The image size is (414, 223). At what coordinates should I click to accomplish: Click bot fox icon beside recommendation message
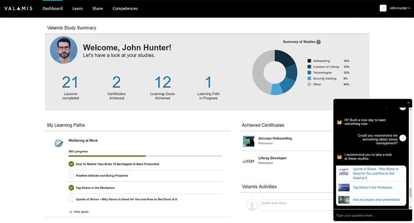339,157
